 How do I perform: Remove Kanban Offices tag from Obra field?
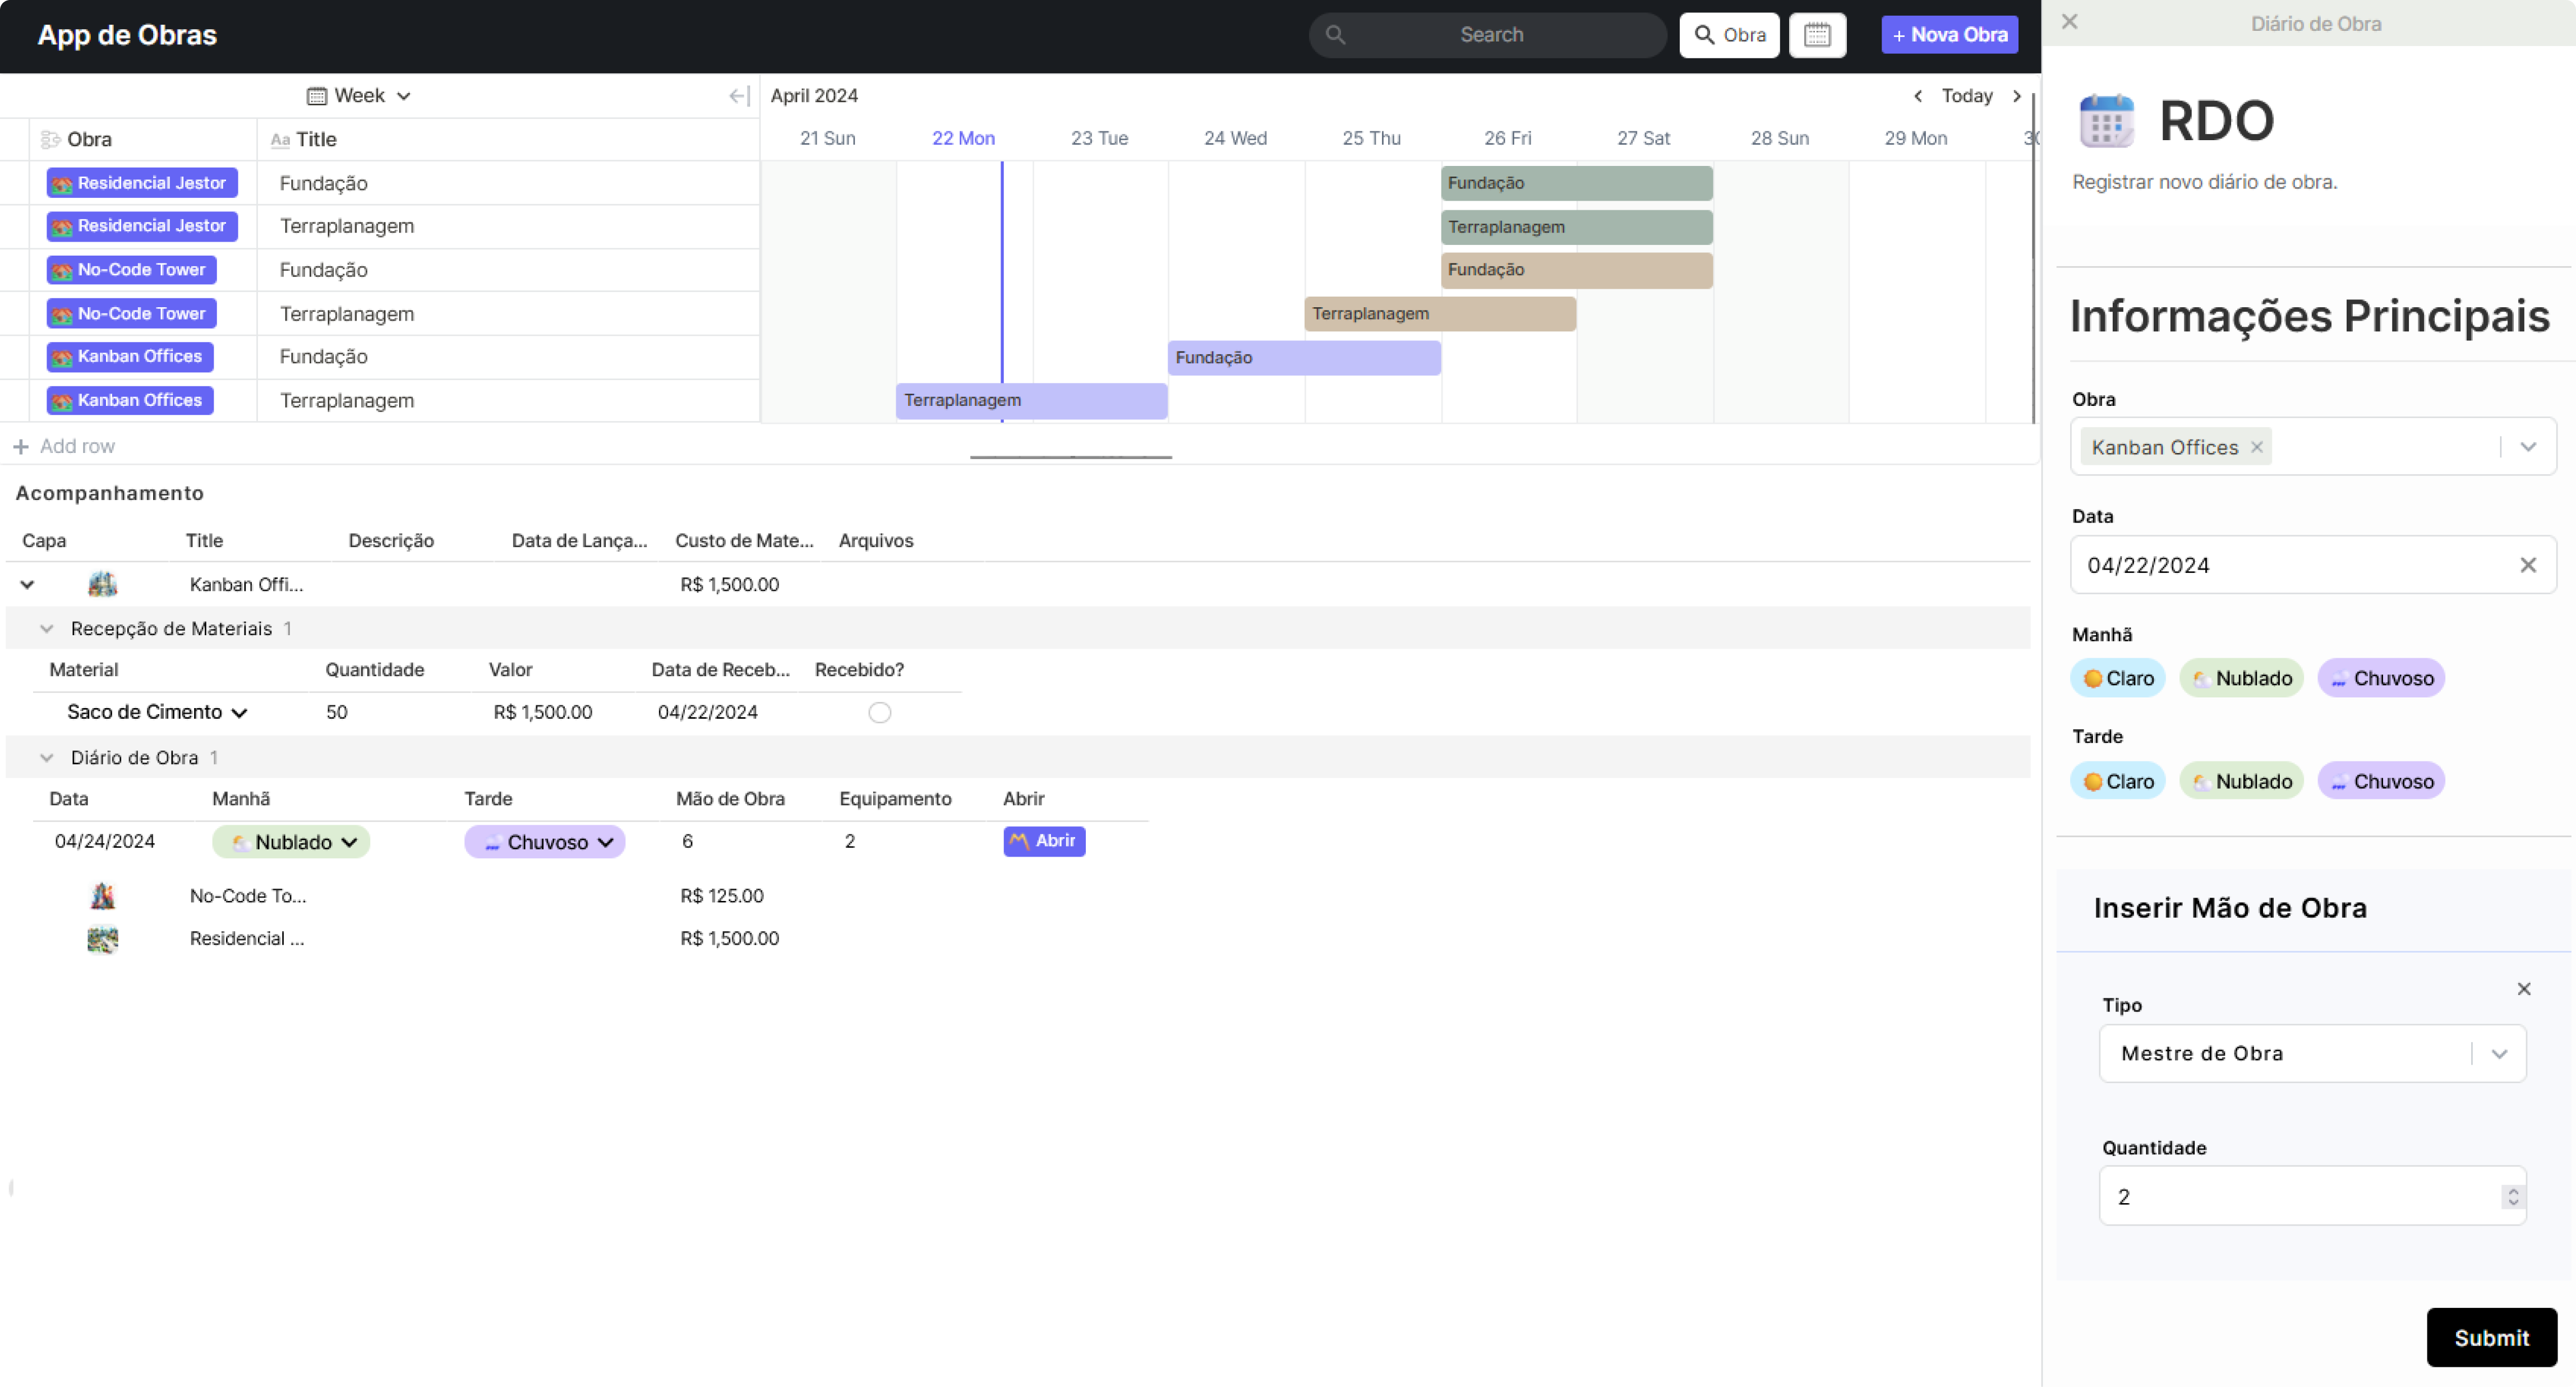[2256, 448]
